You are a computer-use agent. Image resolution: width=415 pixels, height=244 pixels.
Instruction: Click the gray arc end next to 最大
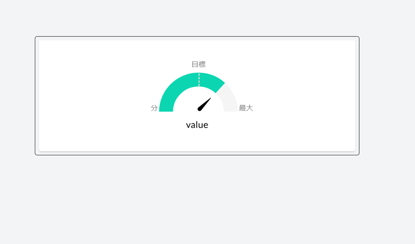pyautogui.click(x=231, y=109)
